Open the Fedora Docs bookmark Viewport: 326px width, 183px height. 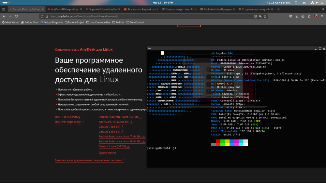coord(30,22)
